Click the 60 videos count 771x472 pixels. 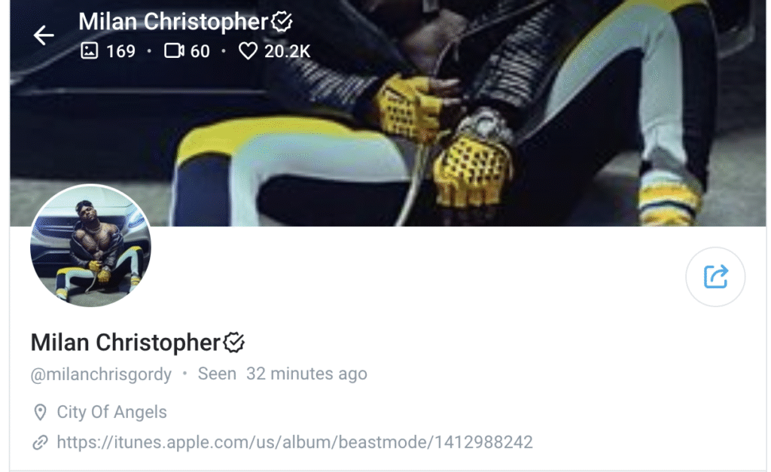[200, 51]
